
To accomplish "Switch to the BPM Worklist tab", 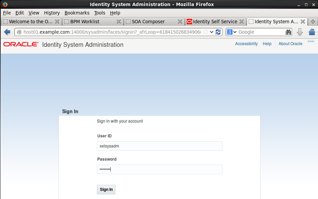I will tap(85, 21).
